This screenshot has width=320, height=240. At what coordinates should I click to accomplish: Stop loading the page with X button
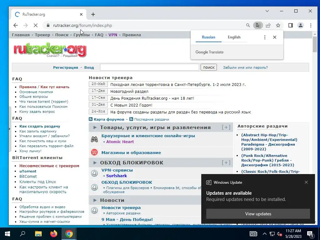pyautogui.click(x=36, y=25)
